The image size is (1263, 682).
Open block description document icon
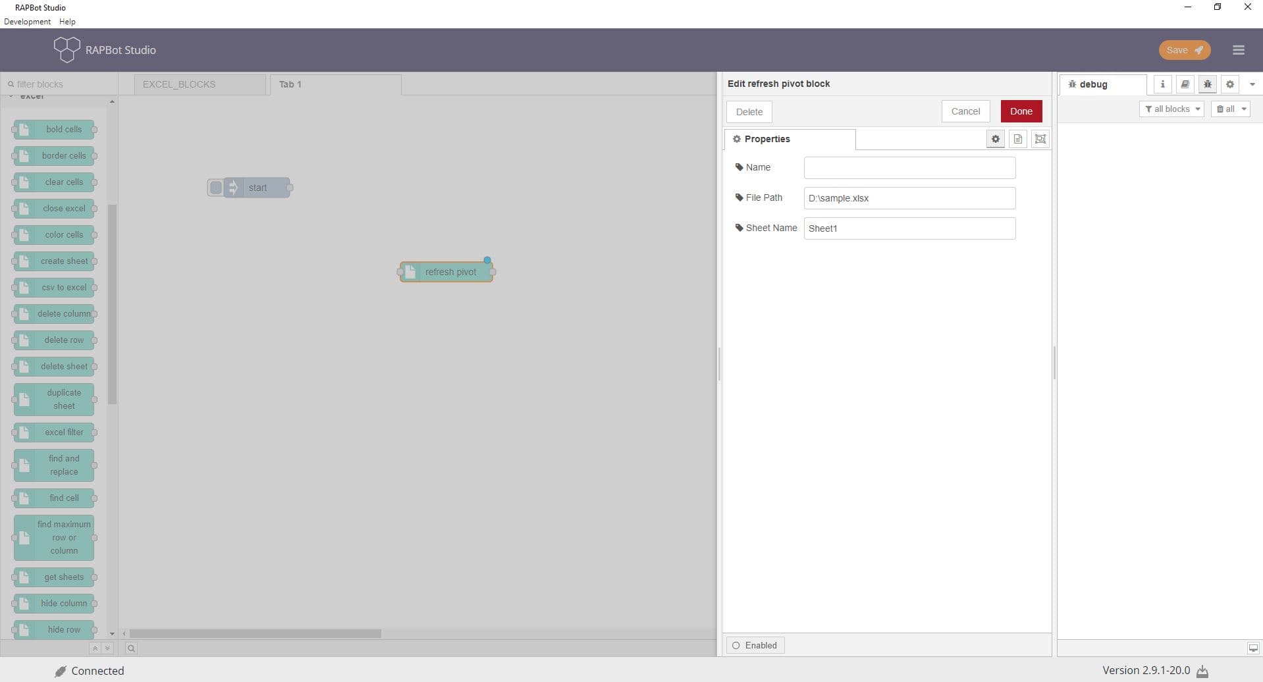point(1017,139)
